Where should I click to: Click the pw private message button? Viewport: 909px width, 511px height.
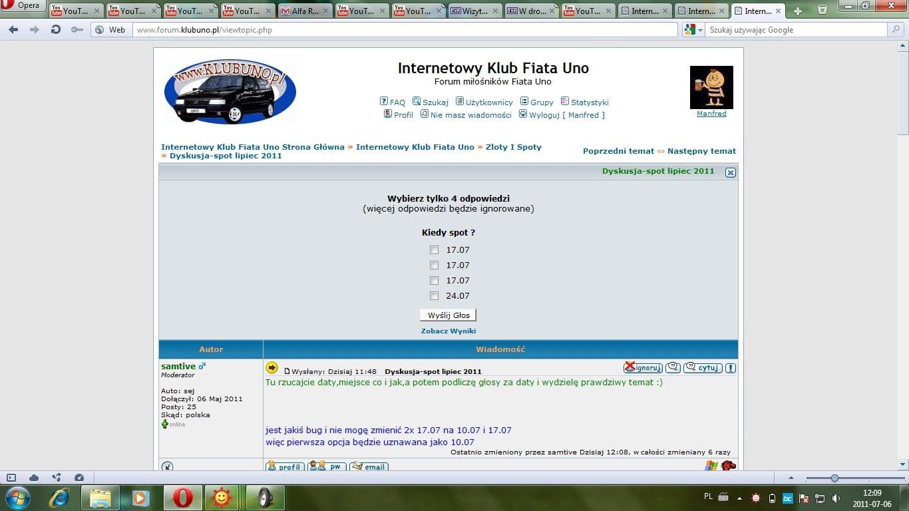tap(327, 466)
